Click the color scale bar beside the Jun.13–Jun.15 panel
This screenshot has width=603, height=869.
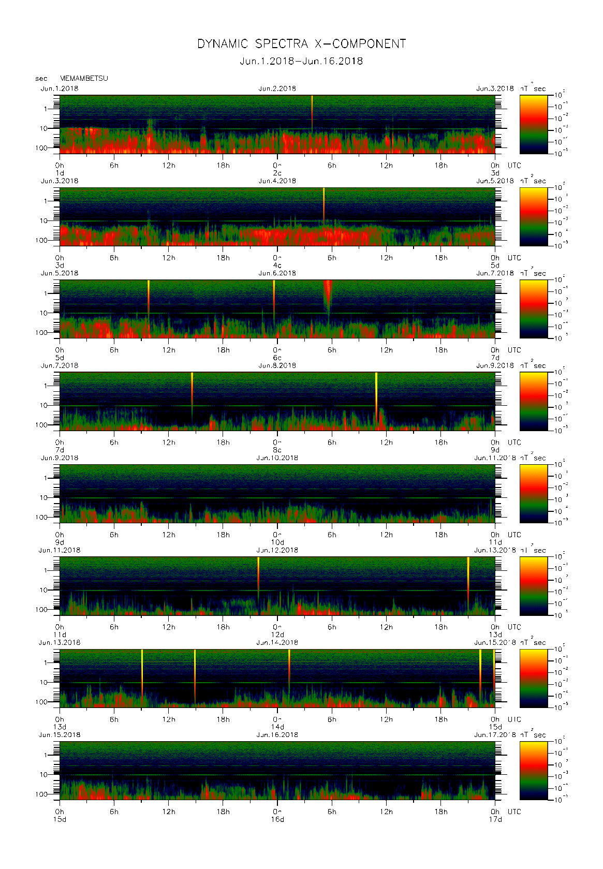click(534, 679)
